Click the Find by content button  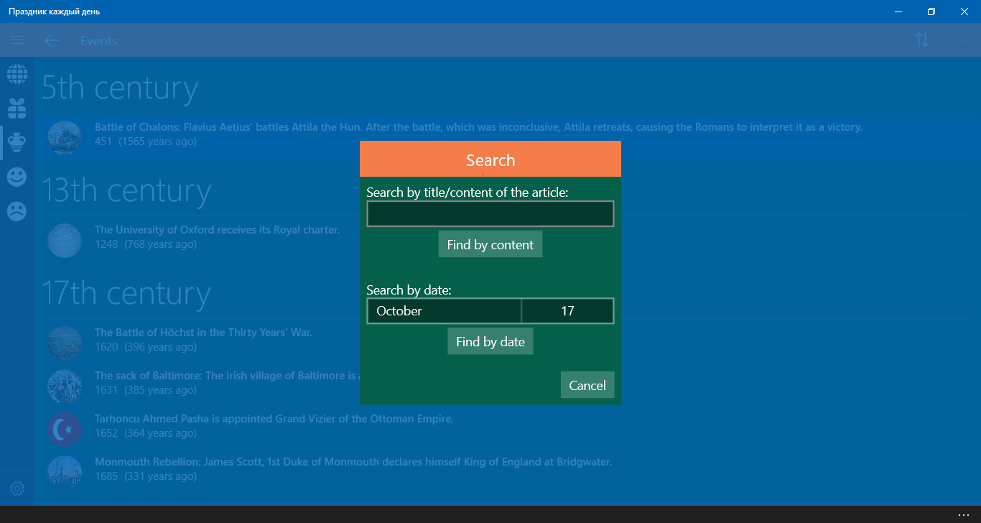coord(490,244)
